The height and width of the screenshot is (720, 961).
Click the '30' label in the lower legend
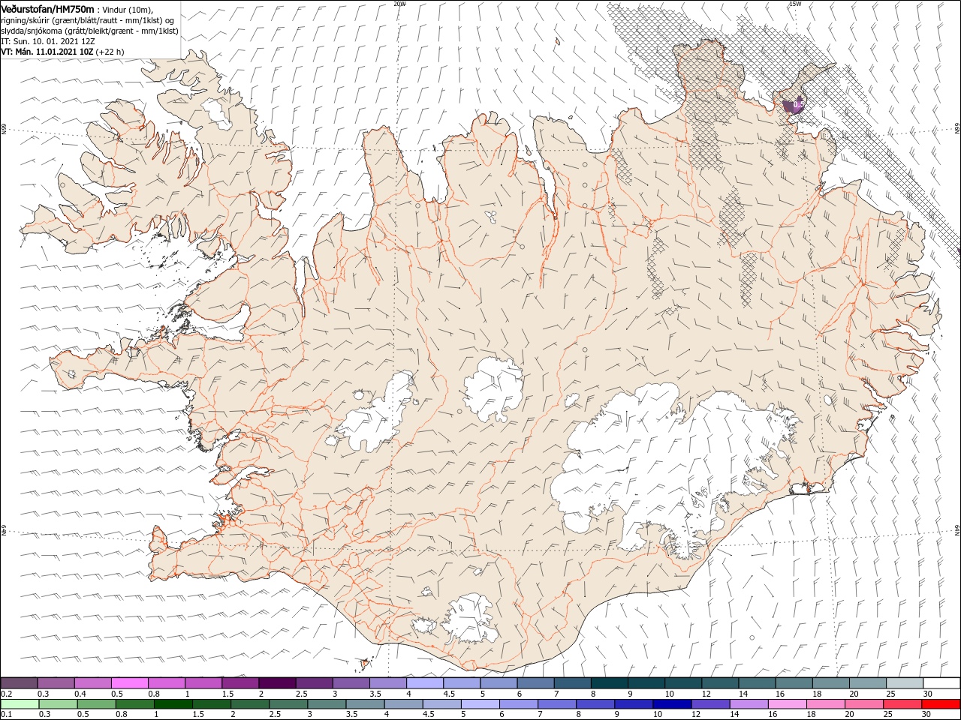[926, 714]
